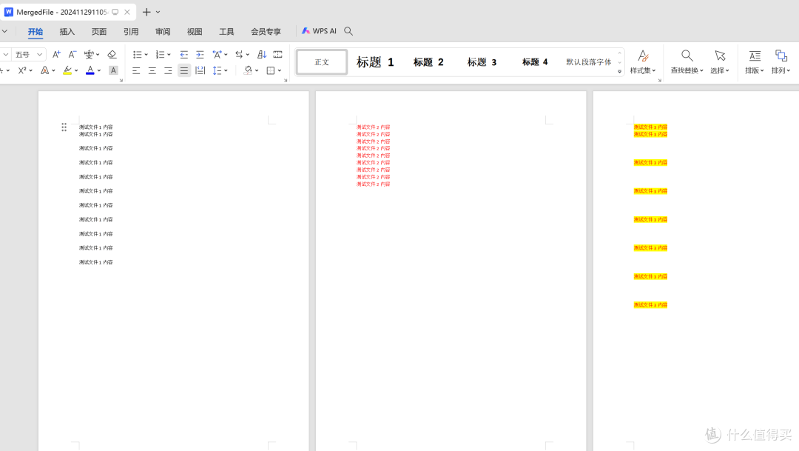
Task: Click the phonetic guide (拼音) icon
Action: [x=89, y=54]
